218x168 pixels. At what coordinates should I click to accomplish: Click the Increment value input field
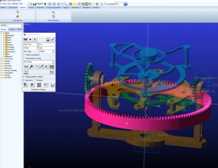(119, 4)
